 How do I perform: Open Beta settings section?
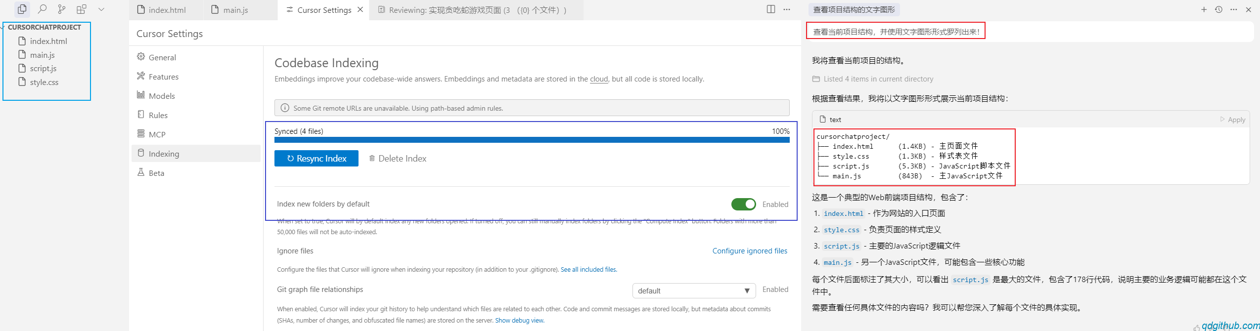coord(196,173)
